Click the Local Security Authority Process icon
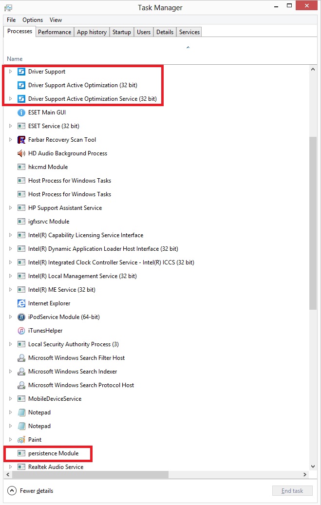Screen dimensions: 321x505 pos(21,344)
